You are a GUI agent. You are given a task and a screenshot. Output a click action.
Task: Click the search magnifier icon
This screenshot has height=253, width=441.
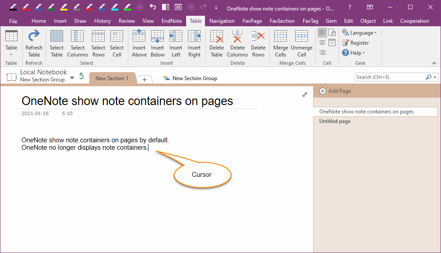click(428, 77)
